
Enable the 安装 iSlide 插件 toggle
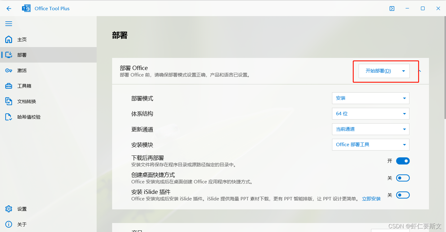coord(403,195)
